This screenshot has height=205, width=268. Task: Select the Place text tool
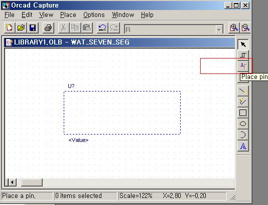[243, 145]
